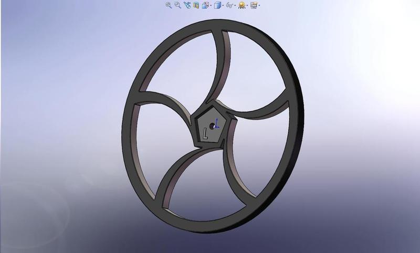420x253 pixels.
Task: Expand the Display Style dropdown arrow
Action: tap(223, 5)
